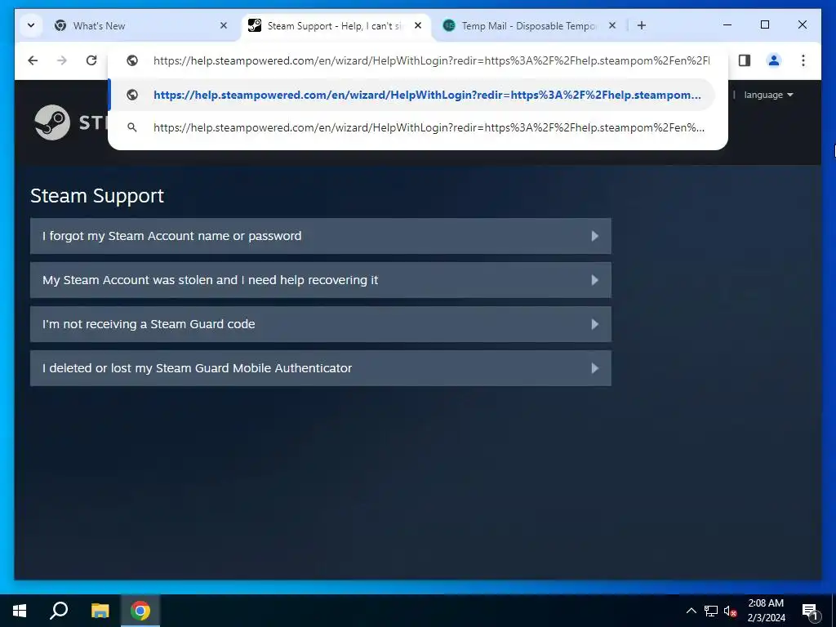This screenshot has height=627, width=836.
Task: Switch to the Temp Mail tab
Action: 528,25
